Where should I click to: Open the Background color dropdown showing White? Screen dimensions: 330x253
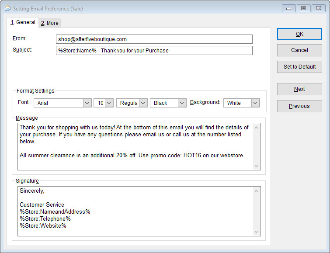coord(241,103)
